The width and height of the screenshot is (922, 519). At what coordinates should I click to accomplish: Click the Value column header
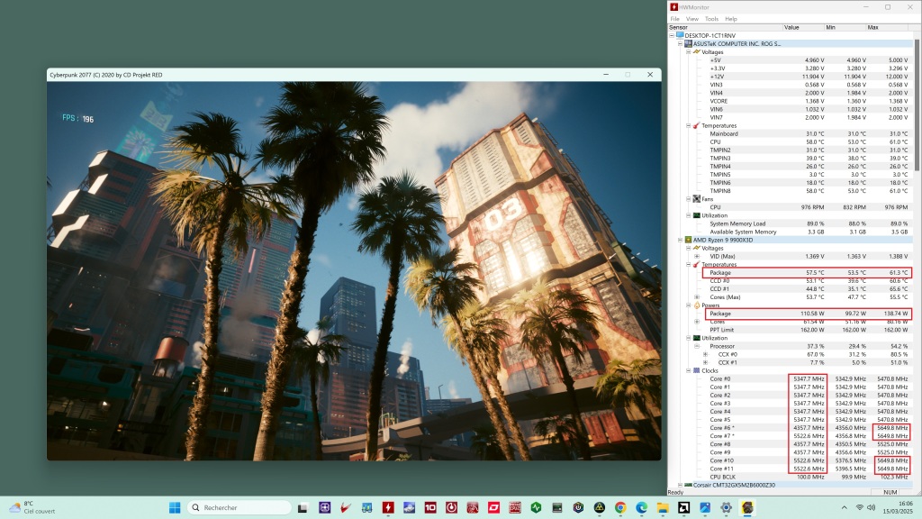pyautogui.click(x=803, y=27)
